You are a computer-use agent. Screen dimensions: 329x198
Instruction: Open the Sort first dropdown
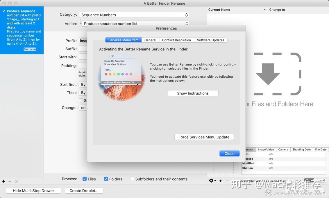(x=83, y=85)
